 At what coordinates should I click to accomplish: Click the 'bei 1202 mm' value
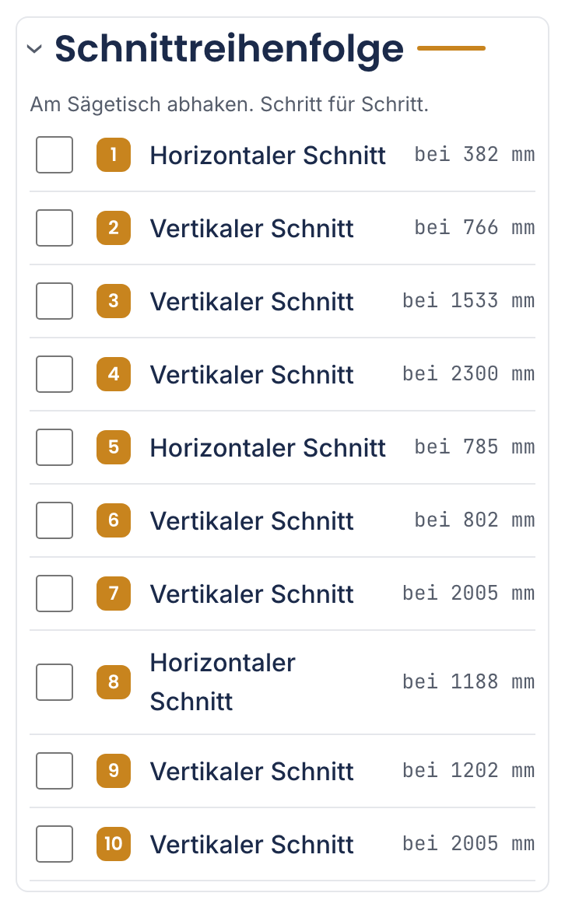coord(469,771)
